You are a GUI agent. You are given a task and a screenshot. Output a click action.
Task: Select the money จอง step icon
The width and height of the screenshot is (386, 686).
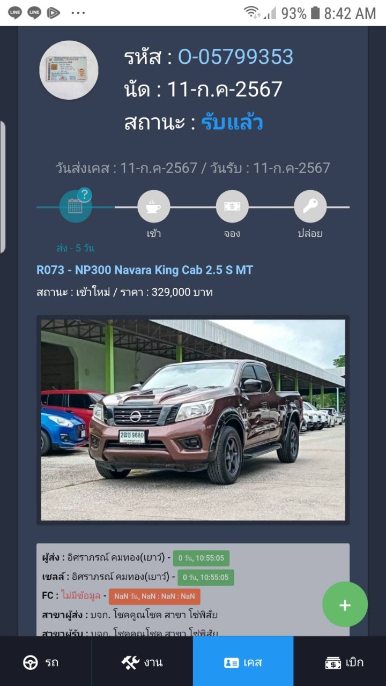pyautogui.click(x=232, y=206)
